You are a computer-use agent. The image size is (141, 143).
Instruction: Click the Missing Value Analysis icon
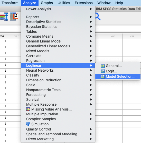pos(28,109)
